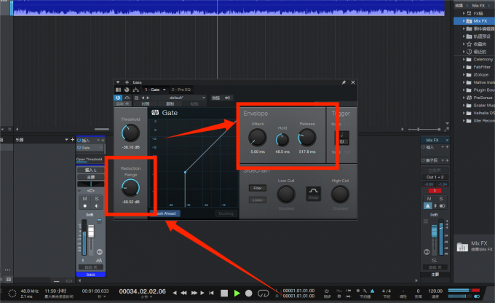Click the Threshold knob

click(x=130, y=132)
